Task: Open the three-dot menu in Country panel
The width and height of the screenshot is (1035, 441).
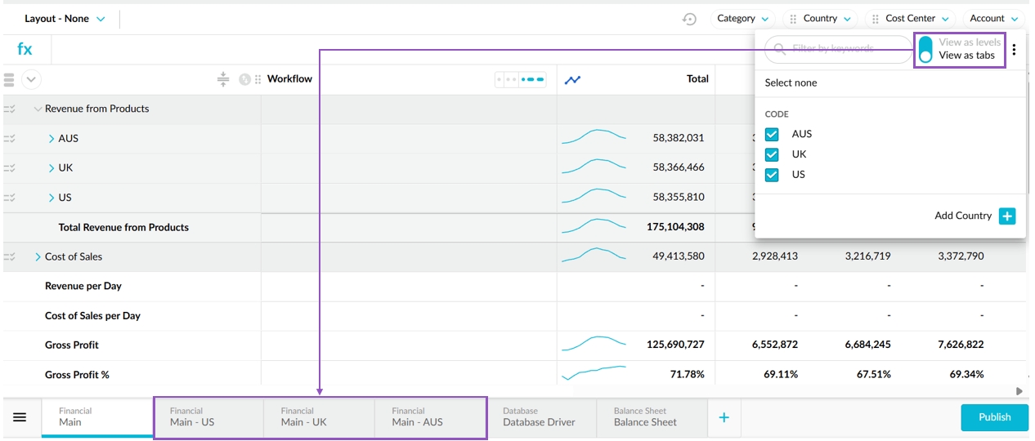Action: 1014,50
